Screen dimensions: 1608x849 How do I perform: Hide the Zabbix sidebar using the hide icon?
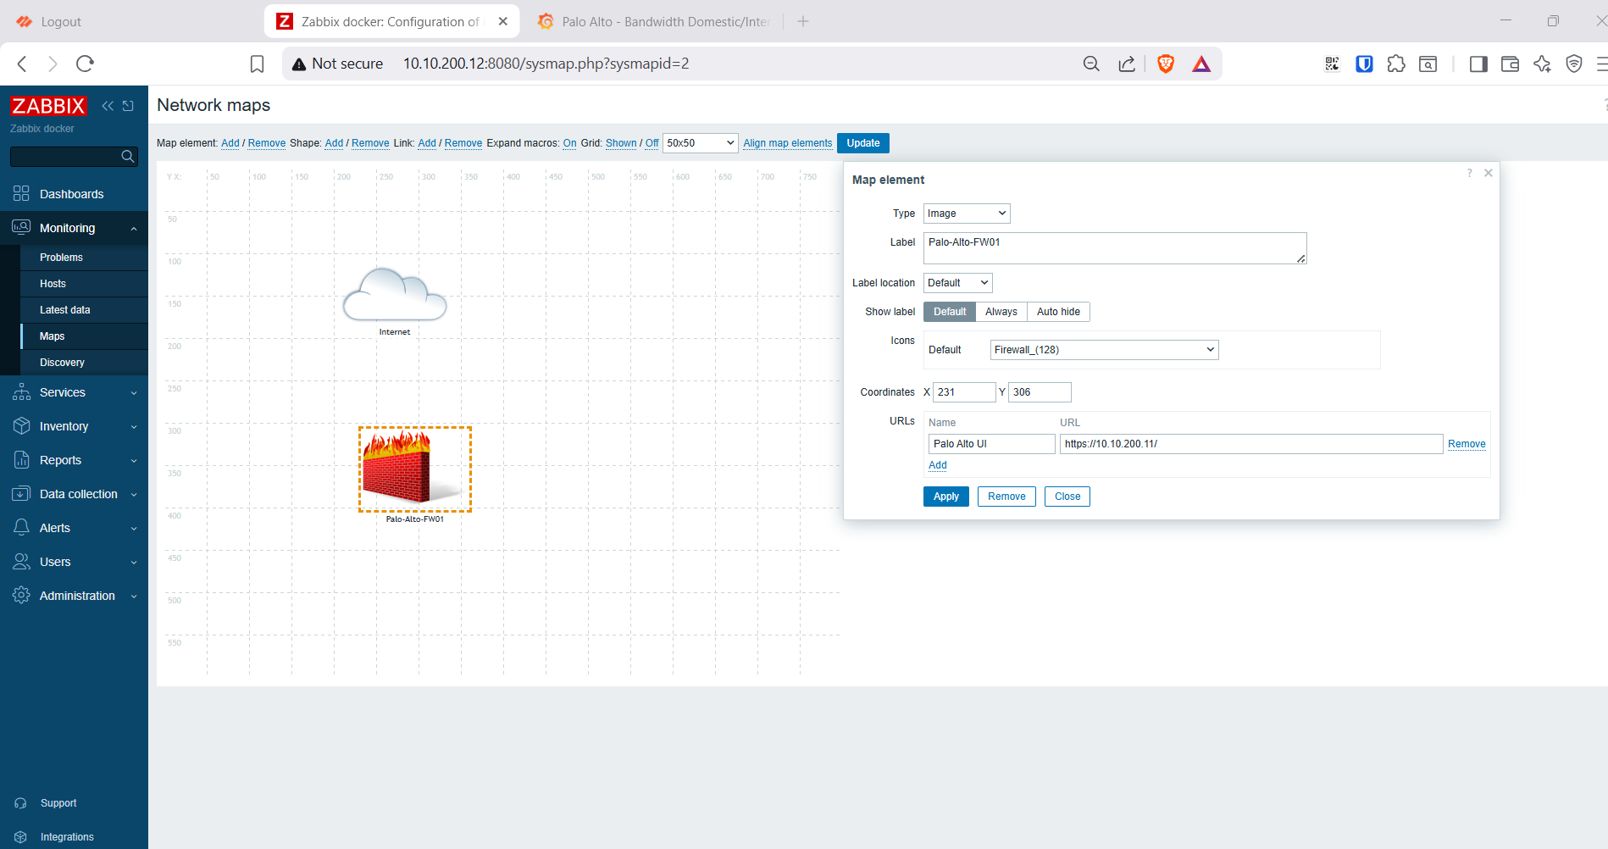click(129, 106)
